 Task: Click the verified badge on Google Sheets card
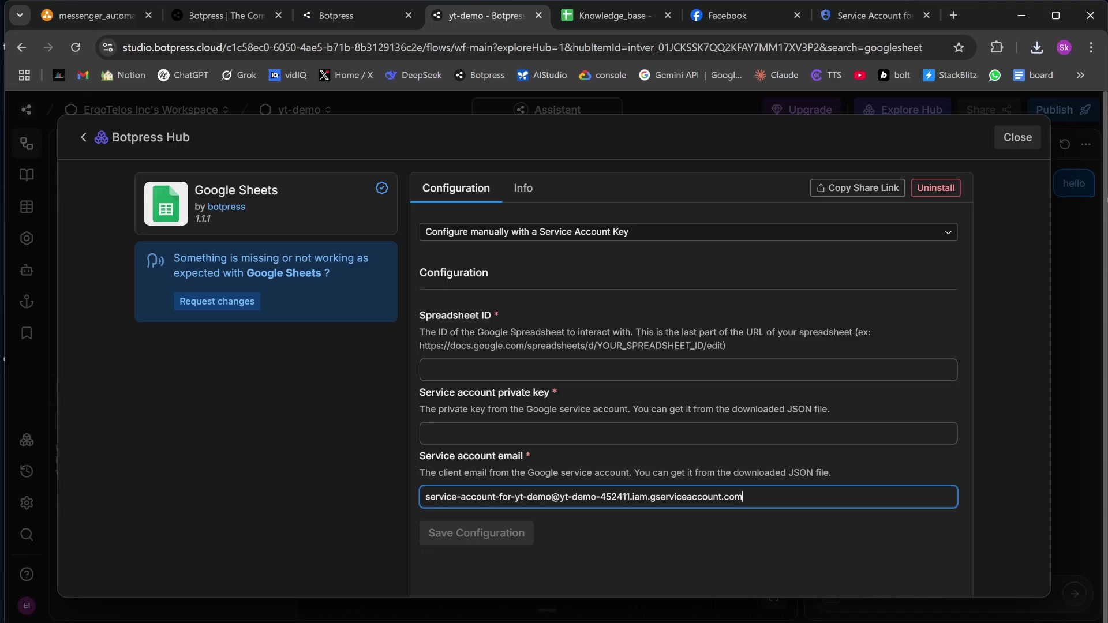point(381,188)
